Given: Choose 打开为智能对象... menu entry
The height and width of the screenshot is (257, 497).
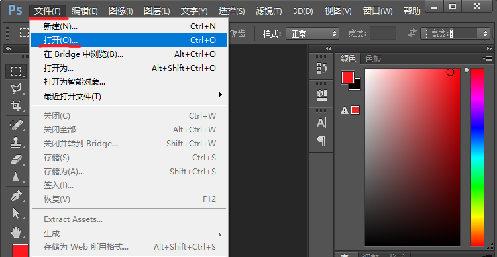Looking at the screenshot, I should (129, 82).
